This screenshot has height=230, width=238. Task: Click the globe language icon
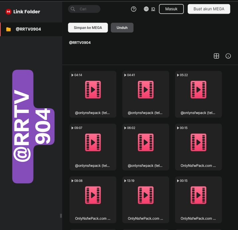[x=146, y=9]
